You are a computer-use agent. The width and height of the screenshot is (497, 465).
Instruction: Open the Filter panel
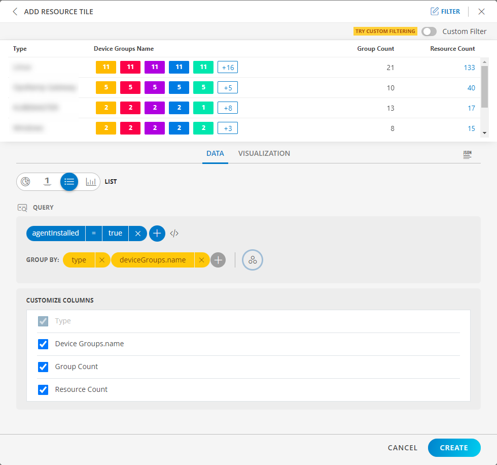tap(445, 11)
